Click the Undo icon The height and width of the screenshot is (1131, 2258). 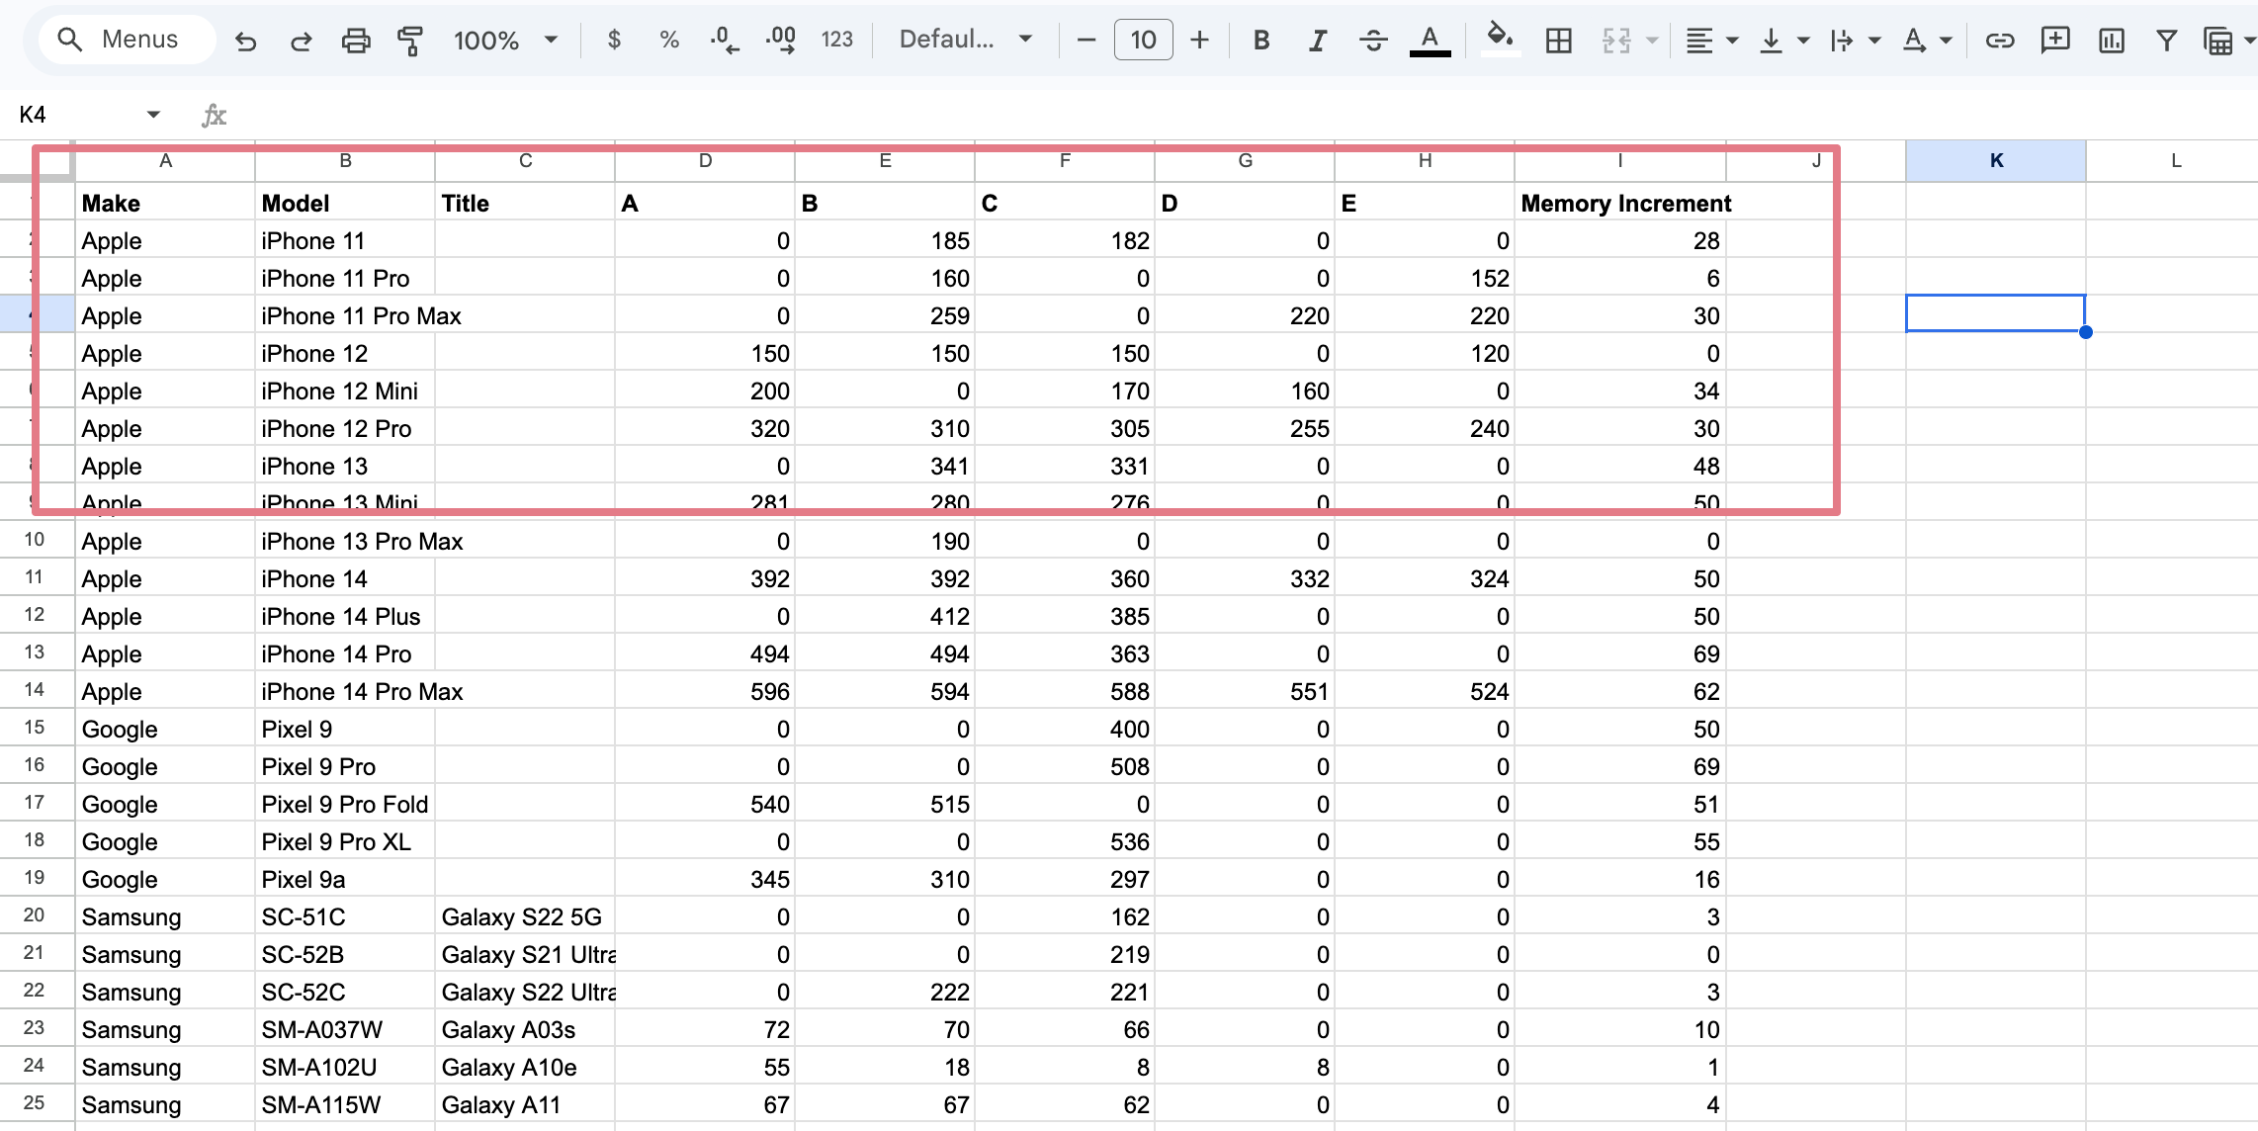[245, 41]
